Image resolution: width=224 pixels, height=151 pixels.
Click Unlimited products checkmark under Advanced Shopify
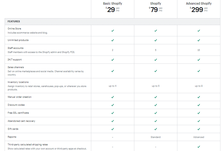pyautogui.click(x=199, y=40)
